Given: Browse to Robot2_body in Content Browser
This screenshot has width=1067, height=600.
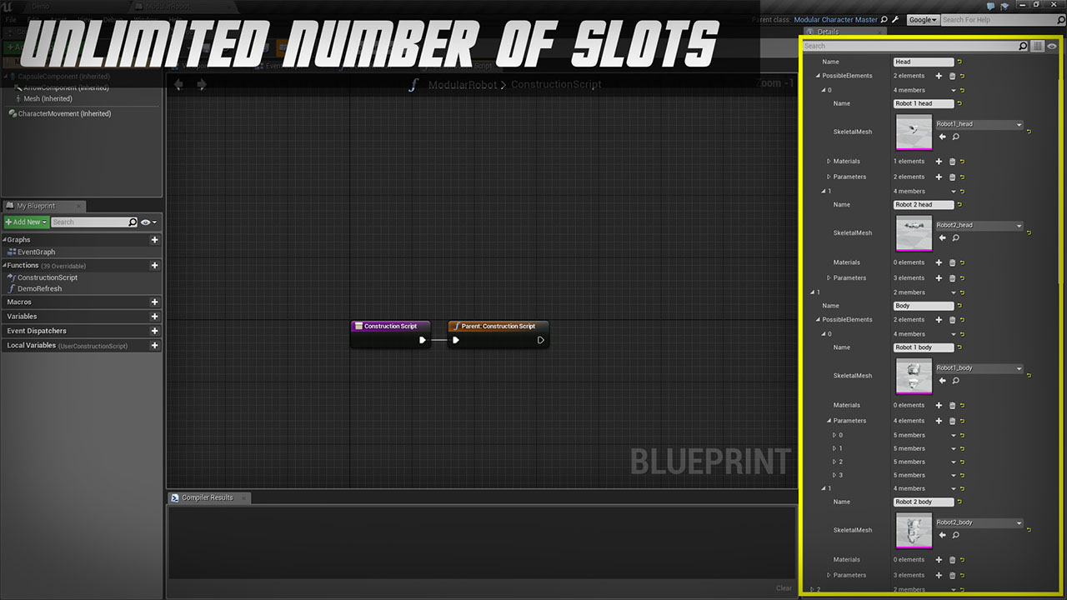Looking at the screenshot, I should point(955,535).
